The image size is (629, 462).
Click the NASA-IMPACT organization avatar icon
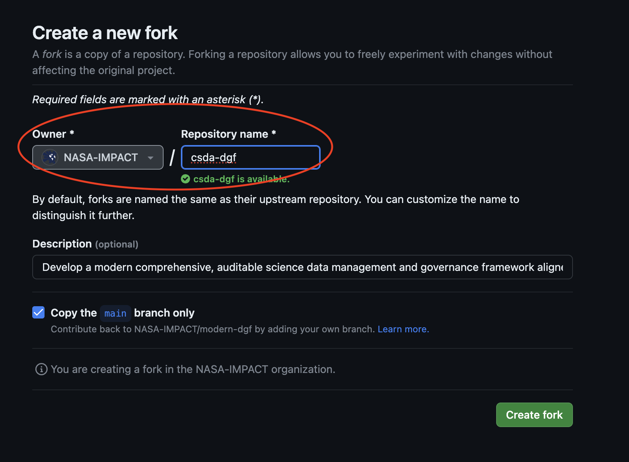click(x=50, y=157)
